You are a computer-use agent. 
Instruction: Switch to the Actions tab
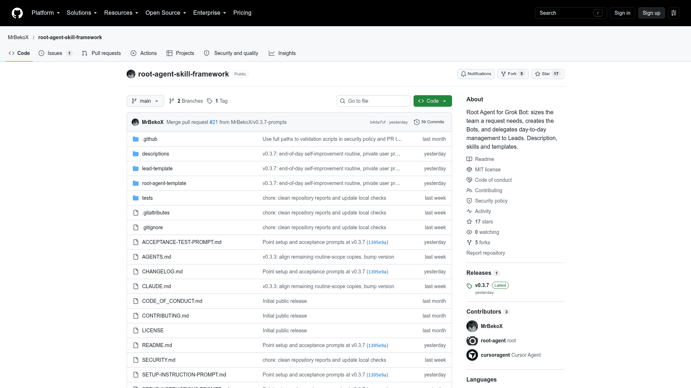pyautogui.click(x=144, y=53)
